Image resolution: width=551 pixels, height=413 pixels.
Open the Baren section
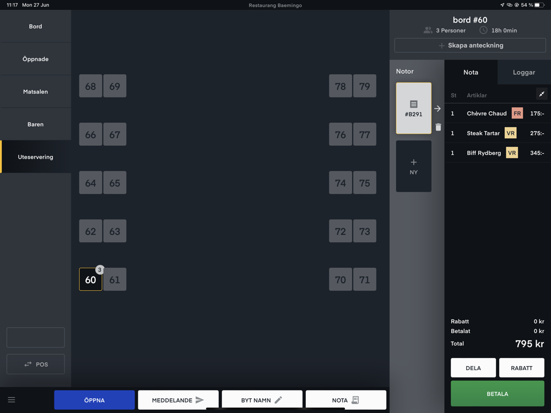[35, 124]
